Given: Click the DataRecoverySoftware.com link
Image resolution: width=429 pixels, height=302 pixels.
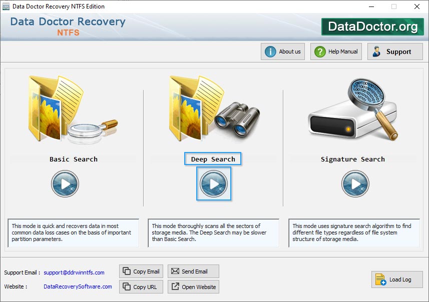Looking at the screenshot, I should 78,286.
